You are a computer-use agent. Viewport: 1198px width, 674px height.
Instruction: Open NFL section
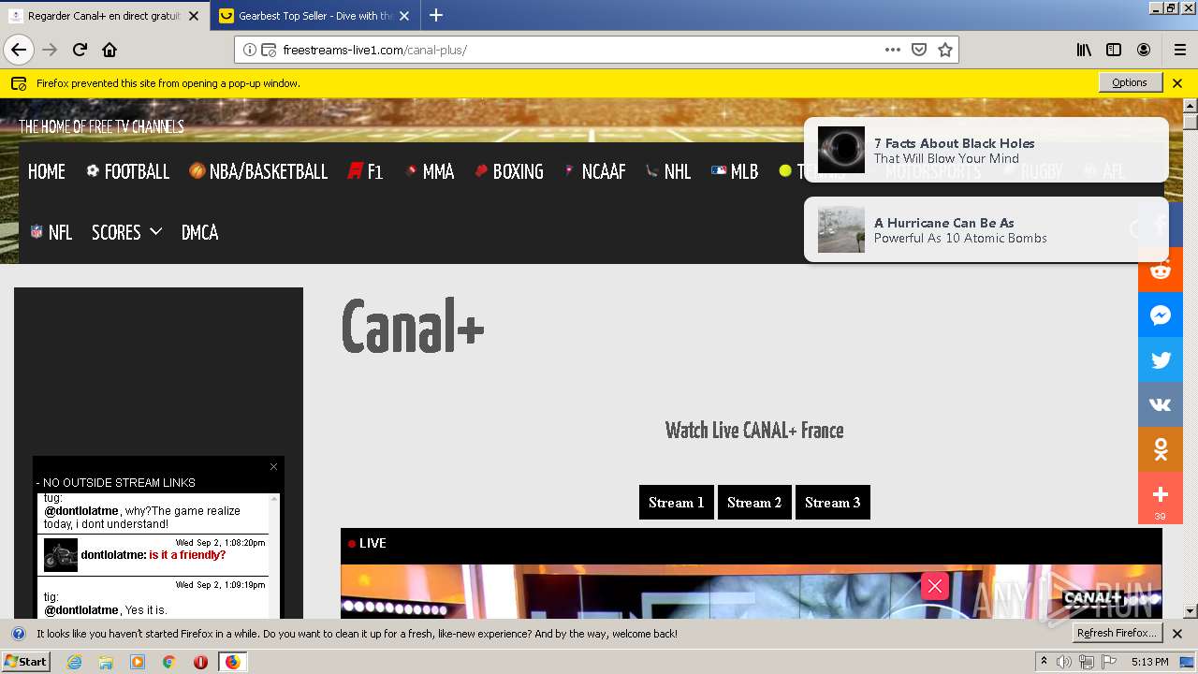coord(51,232)
